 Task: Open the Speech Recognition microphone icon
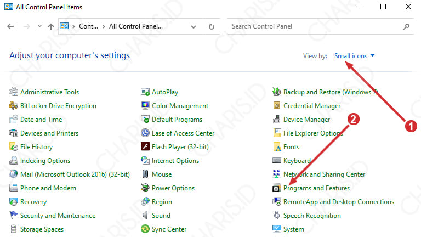(277, 215)
